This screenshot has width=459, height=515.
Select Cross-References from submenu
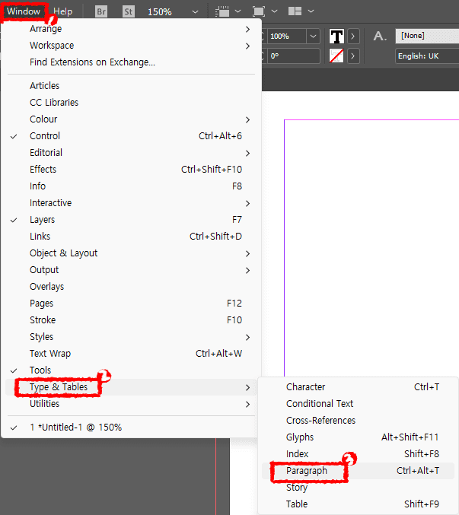pos(358,421)
